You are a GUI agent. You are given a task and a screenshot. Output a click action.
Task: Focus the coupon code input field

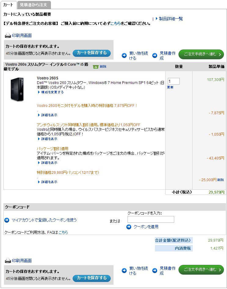click(151, 219)
